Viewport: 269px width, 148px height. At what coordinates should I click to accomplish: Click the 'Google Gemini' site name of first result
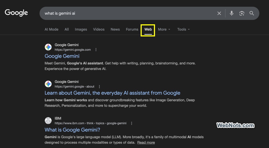click(x=67, y=45)
